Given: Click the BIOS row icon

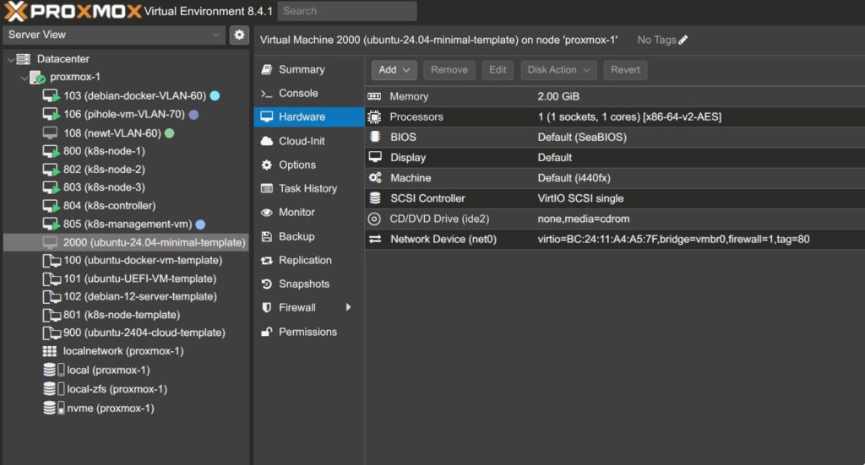Looking at the screenshot, I should [374, 137].
